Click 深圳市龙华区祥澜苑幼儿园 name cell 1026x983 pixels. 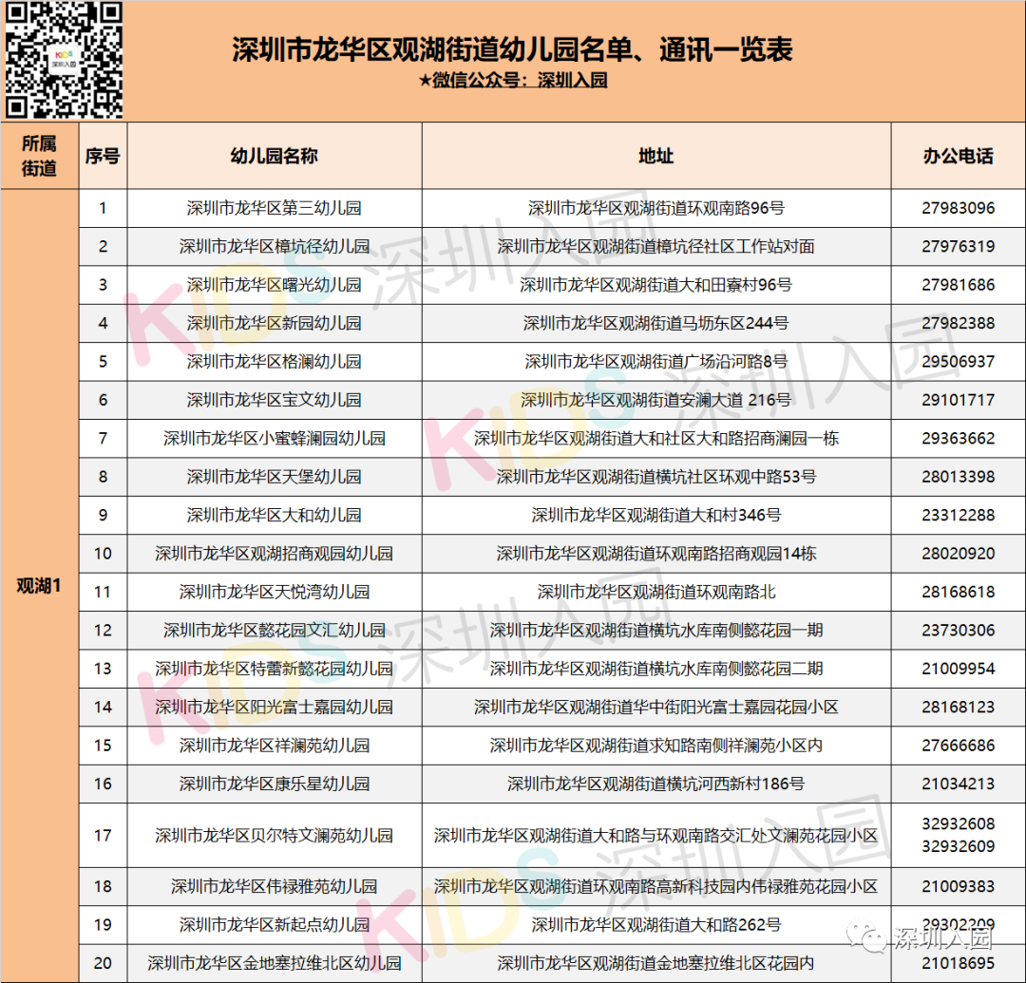click(275, 746)
